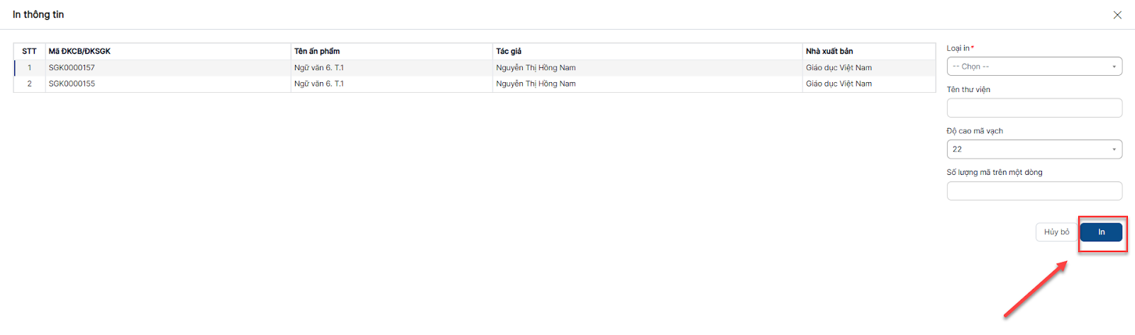Focus the Tên thư viện input field
Image resolution: width=1135 pixels, height=335 pixels.
[1034, 108]
